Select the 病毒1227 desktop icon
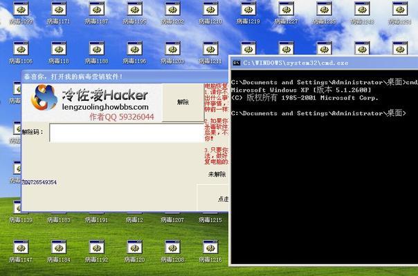Image resolution: width=418 pixels, height=276 pixels. pyautogui.click(x=286, y=13)
